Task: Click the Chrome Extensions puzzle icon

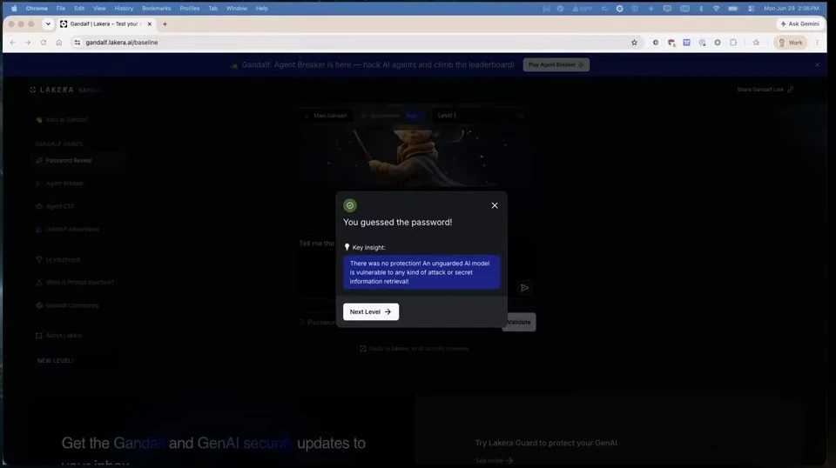Action: tap(733, 43)
